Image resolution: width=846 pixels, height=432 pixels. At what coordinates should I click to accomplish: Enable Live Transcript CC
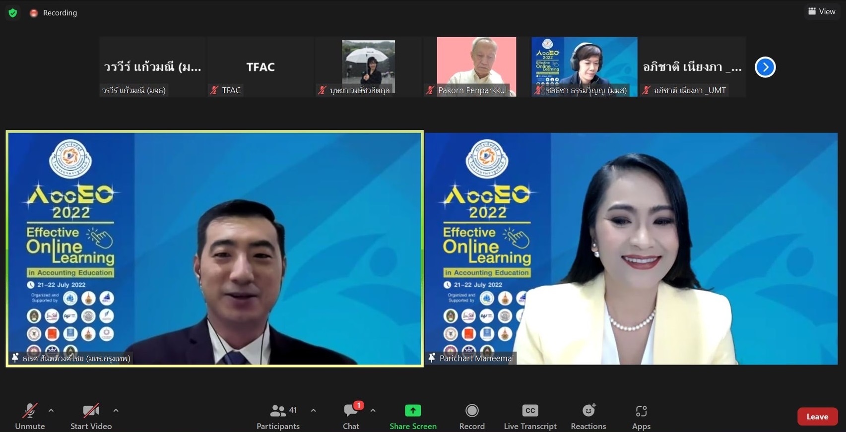[x=530, y=417]
